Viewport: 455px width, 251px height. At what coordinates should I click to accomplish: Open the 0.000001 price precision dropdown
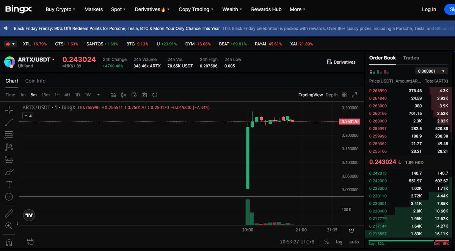[x=431, y=71]
